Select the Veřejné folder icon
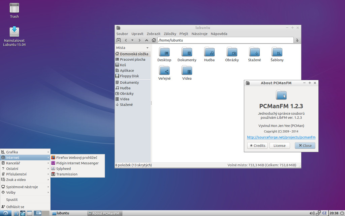The image size is (345, 216). [x=164, y=73]
